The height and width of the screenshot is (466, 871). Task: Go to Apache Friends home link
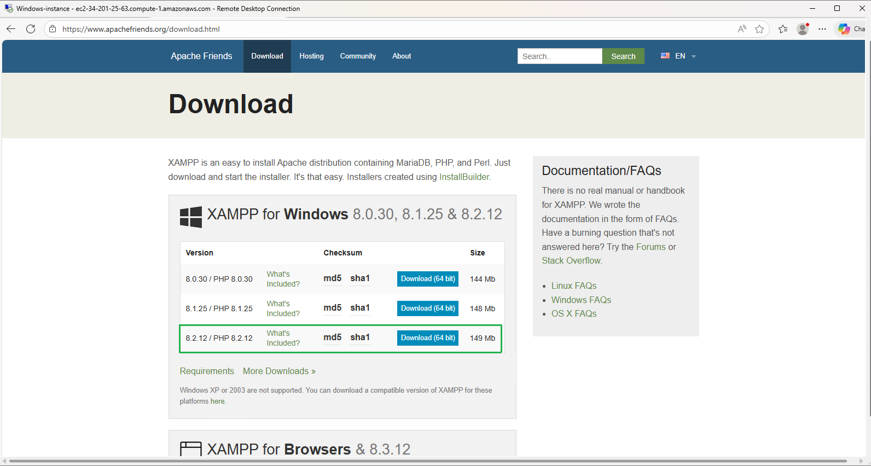(201, 56)
